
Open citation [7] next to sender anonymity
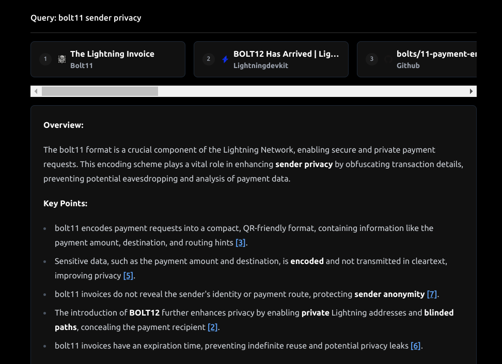[432, 294]
